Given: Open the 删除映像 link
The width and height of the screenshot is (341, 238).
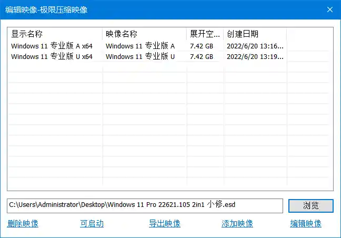Looking at the screenshot, I should 23,223.
